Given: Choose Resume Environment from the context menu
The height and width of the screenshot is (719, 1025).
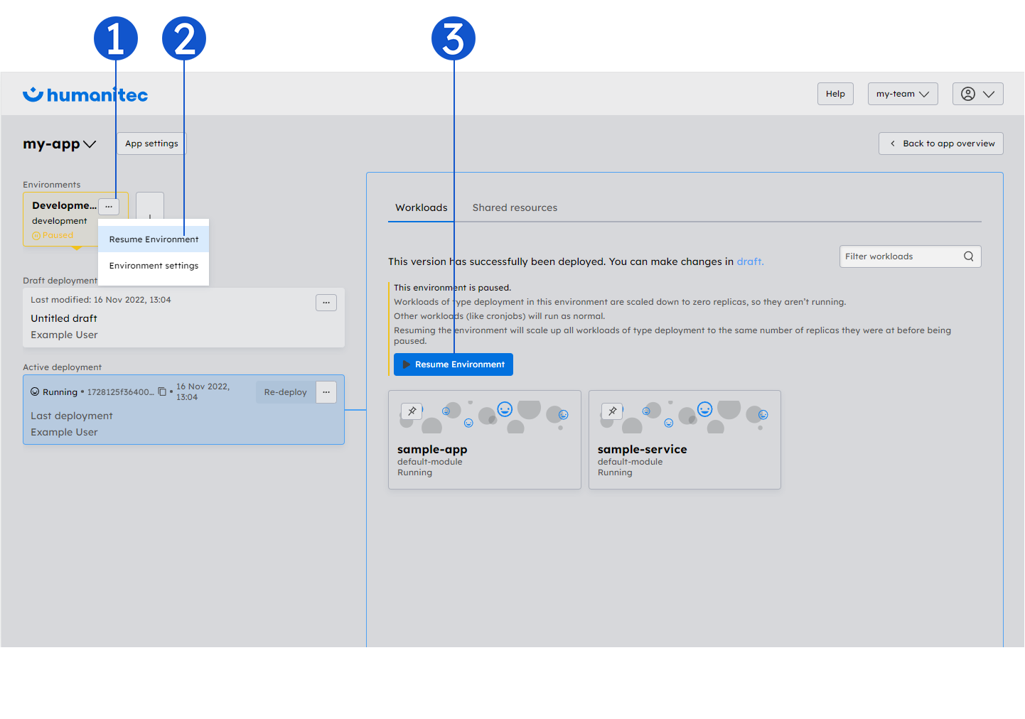Looking at the screenshot, I should pyautogui.click(x=154, y=239).
